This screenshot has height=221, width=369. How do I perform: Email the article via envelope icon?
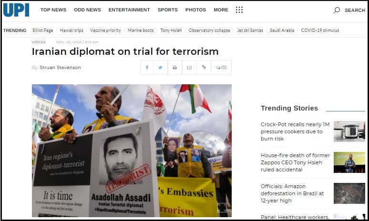tap(189, 68)
